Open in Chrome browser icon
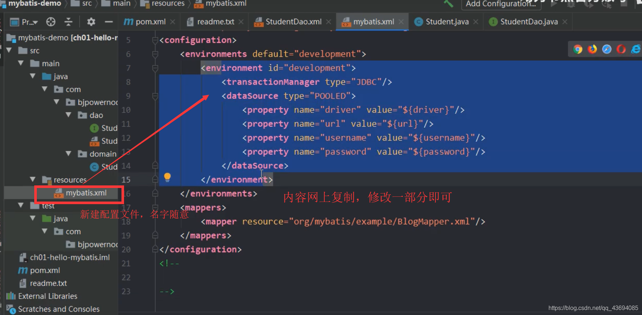Image resolution: width=642 pixels, height=315 pixels. [x=578, y=49]
